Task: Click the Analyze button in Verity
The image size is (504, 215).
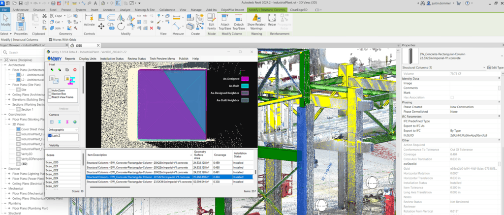Action: pos(63,109)
